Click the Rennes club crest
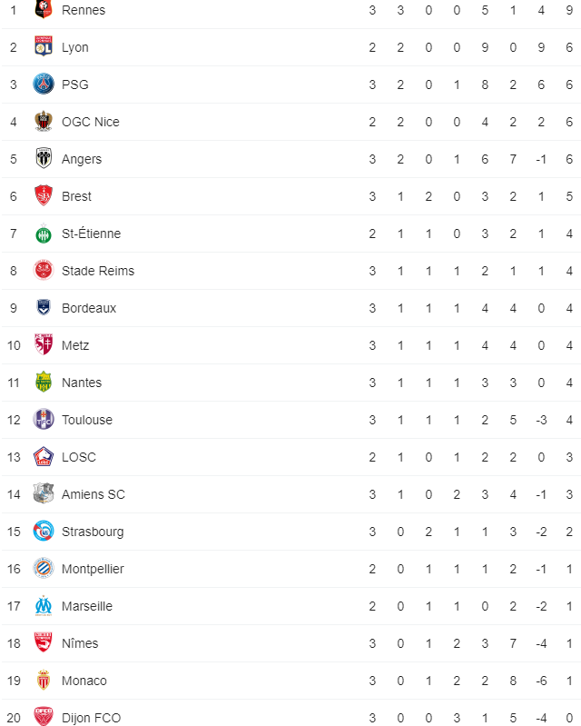The width and height of the screenshot is (581, 726). click(x=44, y=10)
